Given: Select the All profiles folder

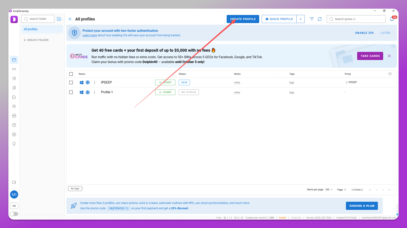Looking at the screenshot, I should 42,29.
